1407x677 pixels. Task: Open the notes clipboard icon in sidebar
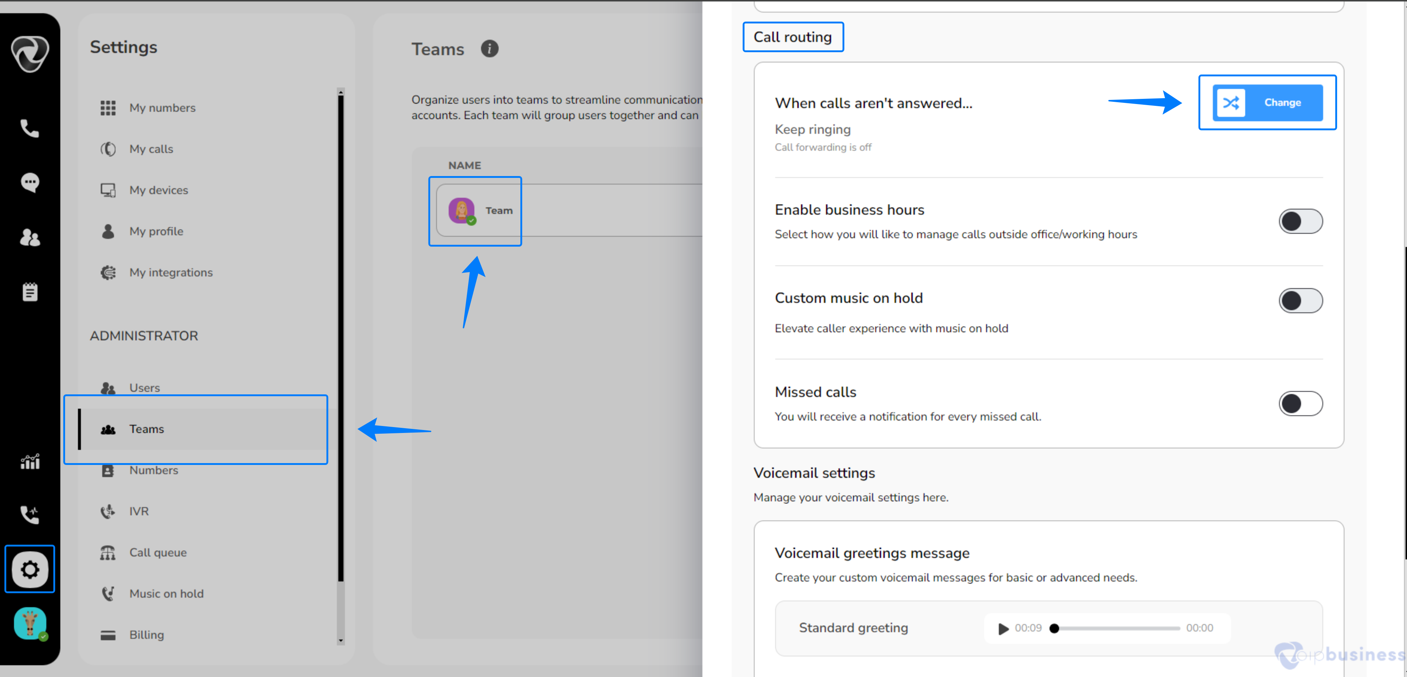pos(29,291)
